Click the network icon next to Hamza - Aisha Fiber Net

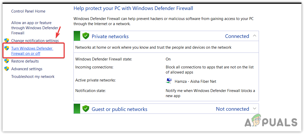[169, 81]
